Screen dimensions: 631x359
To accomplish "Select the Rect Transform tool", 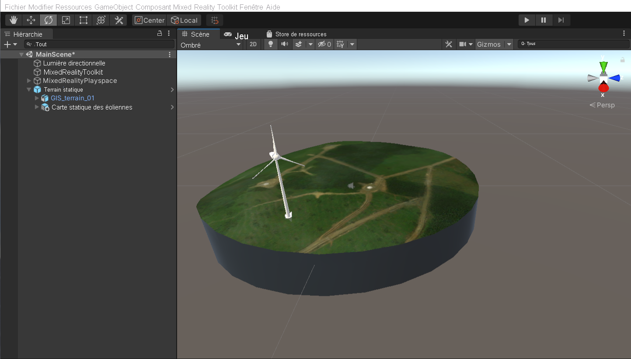I will click(x=84, y=20).
